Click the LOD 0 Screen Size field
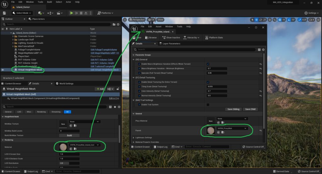Image resolution: width=322 pixels, height=174 pixels. click(x=69, y=154)
